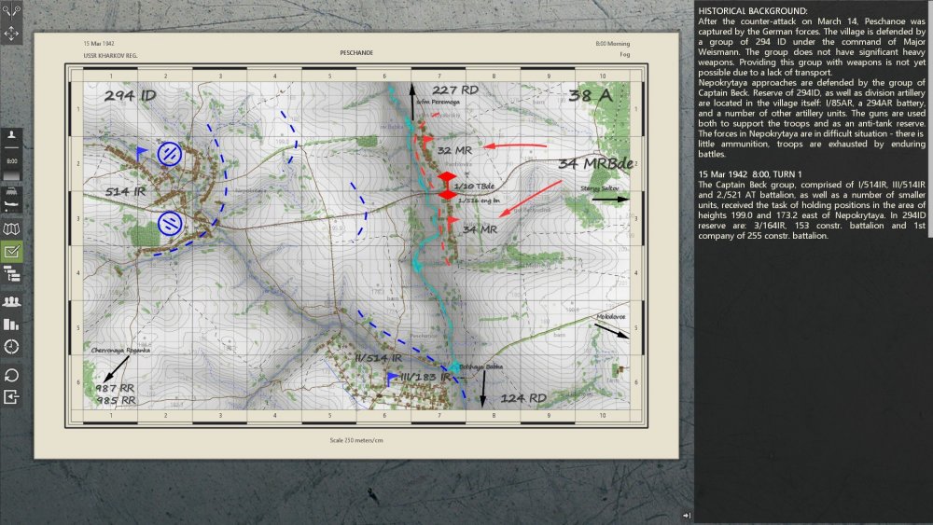Click the exit door arrow icon
Screen dimensions: 933x525
coord(11,396)
